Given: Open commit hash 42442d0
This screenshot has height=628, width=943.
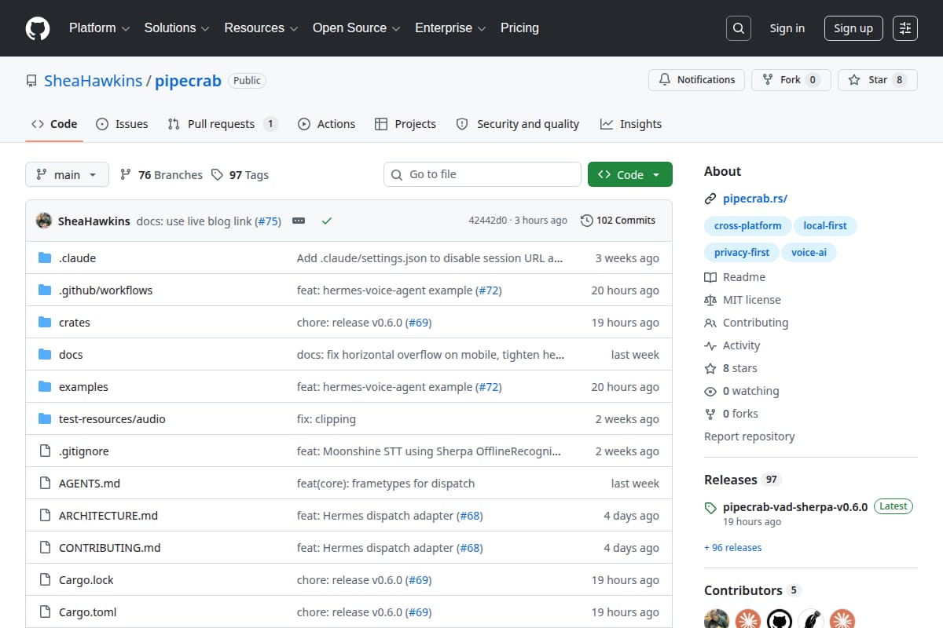Looking at the screenshot, I should coord(488,221).
